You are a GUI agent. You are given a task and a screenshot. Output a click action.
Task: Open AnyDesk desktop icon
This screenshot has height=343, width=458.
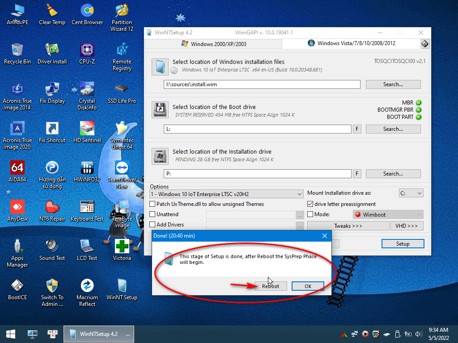[17, 211]
